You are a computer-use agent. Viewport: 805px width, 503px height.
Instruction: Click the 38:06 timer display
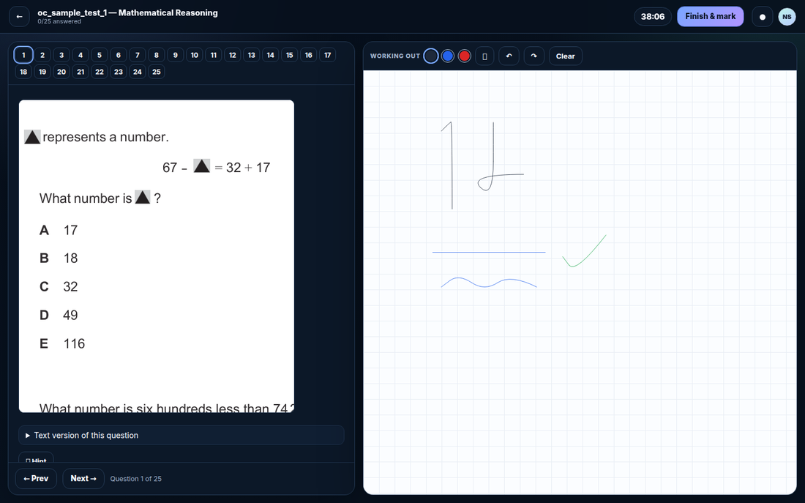tap(653, 16)
